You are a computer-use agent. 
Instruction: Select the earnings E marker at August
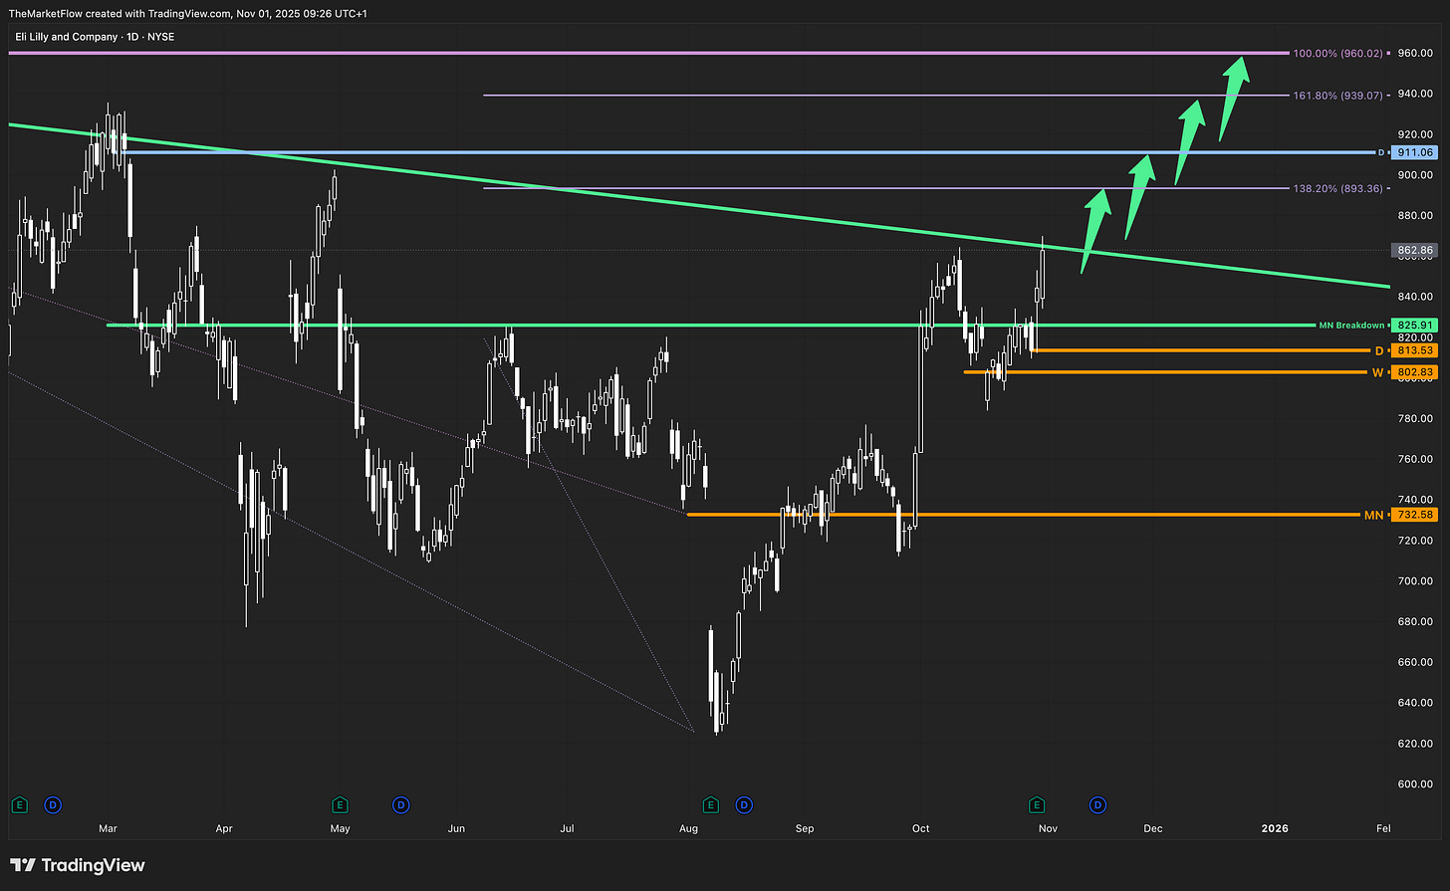[710, 804]
